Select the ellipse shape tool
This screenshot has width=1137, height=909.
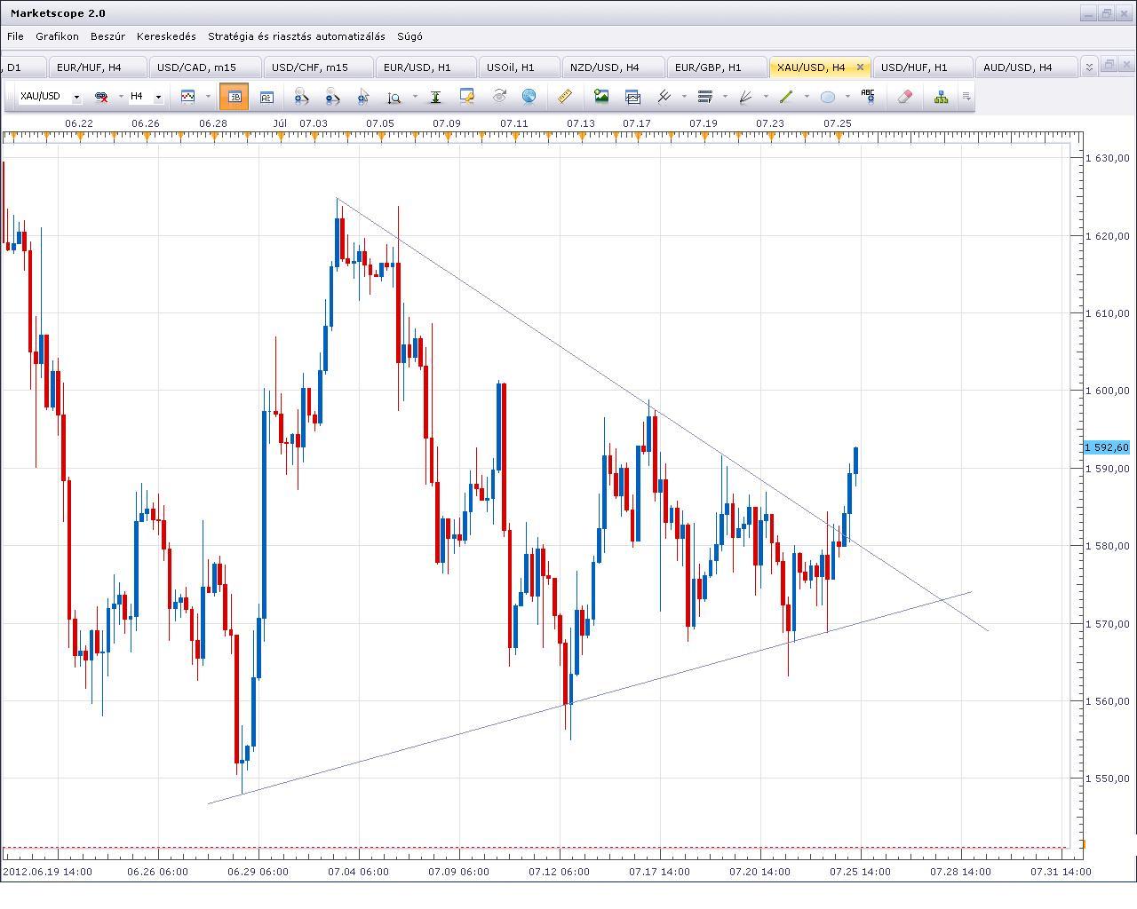[827, 96]
